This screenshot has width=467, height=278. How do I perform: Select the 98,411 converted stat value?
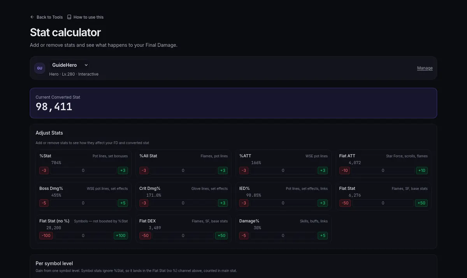point(54,107)
